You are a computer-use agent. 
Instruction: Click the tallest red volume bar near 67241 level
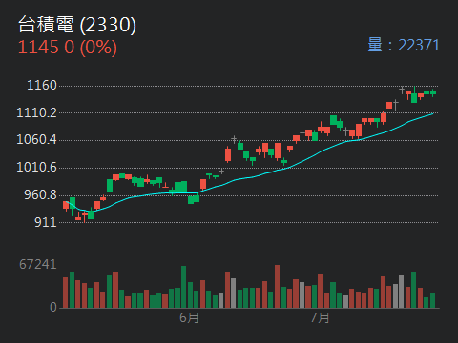[277, 287]
